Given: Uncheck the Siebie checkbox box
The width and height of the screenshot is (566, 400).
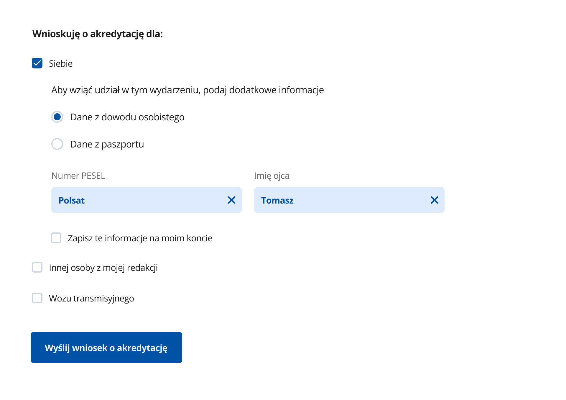Looking at the screenshot, I should (37, 63).
